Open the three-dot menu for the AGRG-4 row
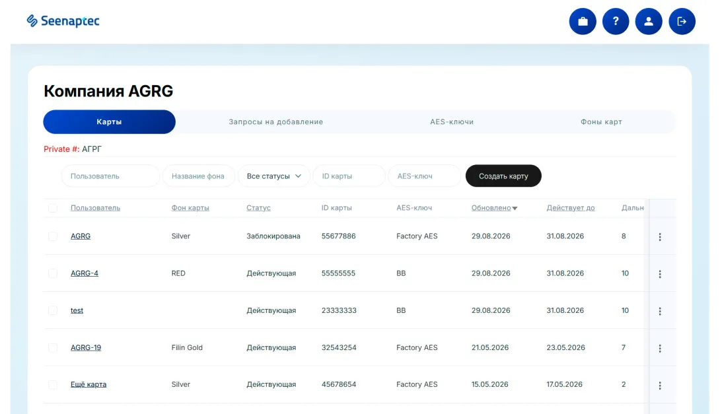This screenshot has height=414, width=720. (x=660, y=274)
